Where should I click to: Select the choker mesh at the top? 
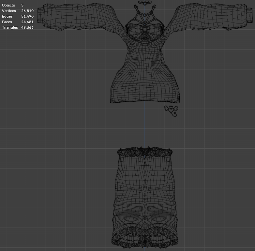tap(145, 2)
